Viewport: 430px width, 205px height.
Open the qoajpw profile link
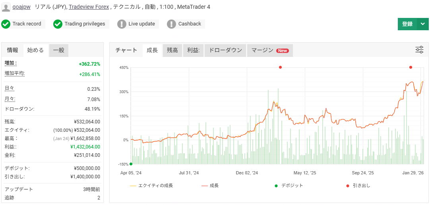coord(21,7)
